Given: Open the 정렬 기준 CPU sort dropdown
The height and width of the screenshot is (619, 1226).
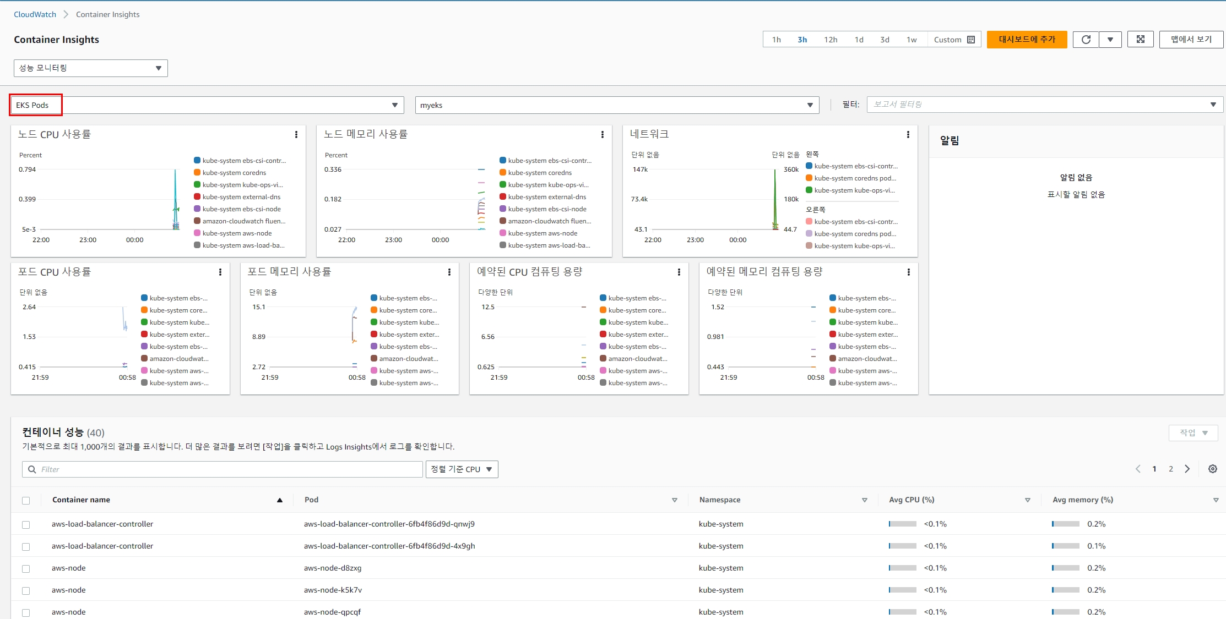Looking at the screenshot, I should tap(462, 469).
